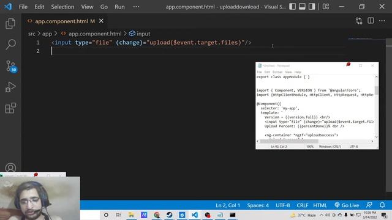
Task: Click 'Ln 2, Col 1' status bar entry
Action: point(228,205)
